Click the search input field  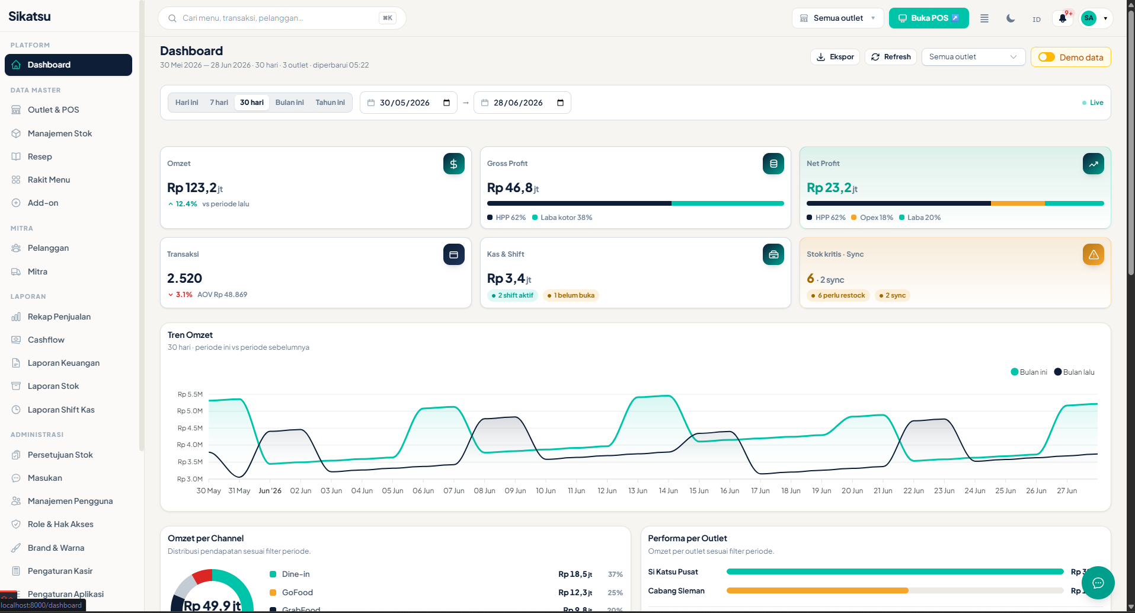pos(282,18)
